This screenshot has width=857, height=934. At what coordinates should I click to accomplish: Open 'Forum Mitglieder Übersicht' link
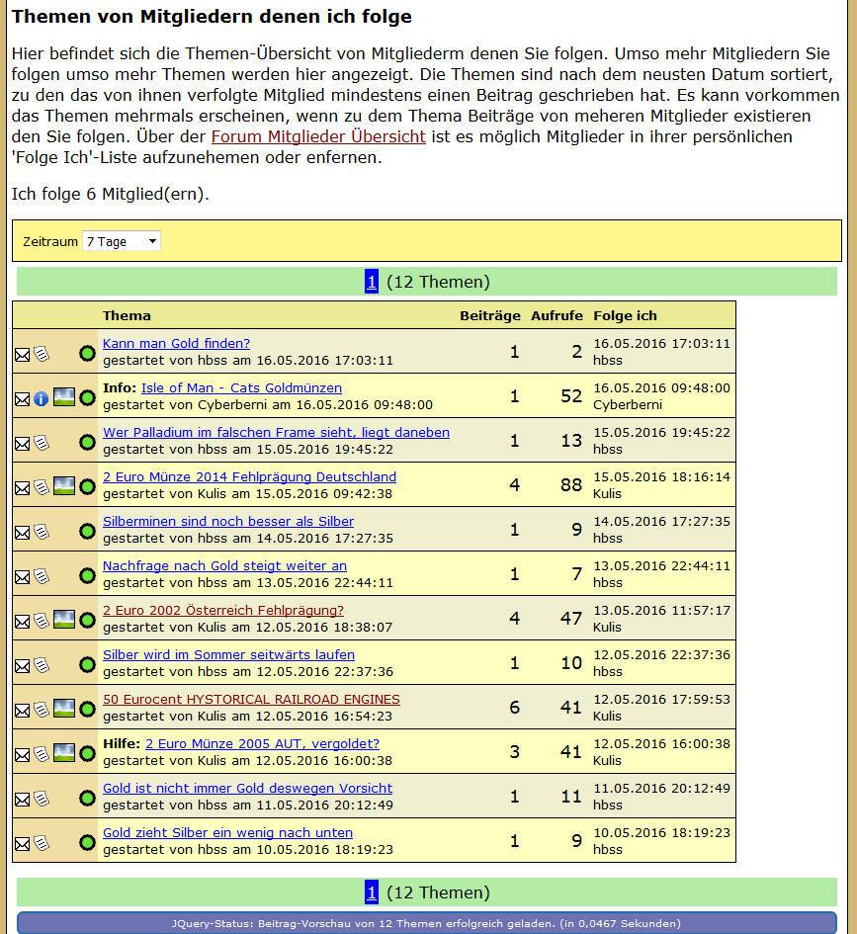click(x=318, y=136)
